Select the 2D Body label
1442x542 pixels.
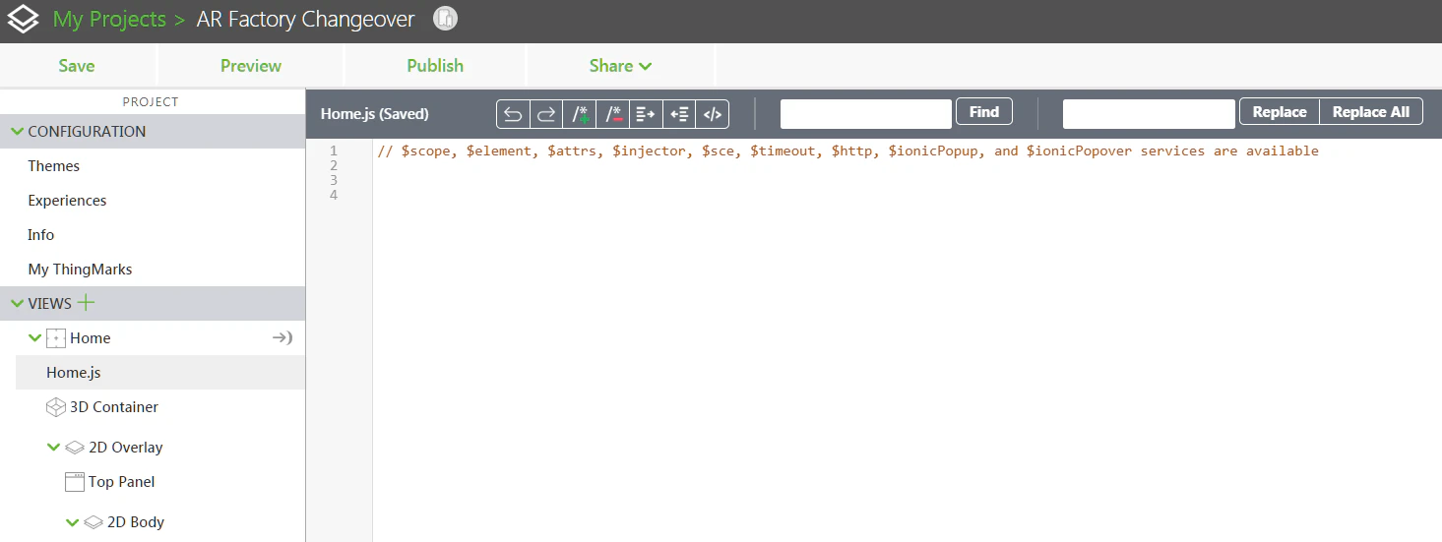[136, 522]
